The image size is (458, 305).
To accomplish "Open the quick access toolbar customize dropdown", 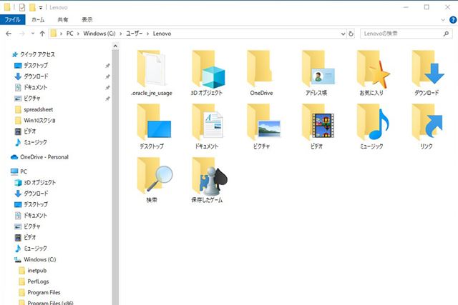I will (x=41, y=8).
